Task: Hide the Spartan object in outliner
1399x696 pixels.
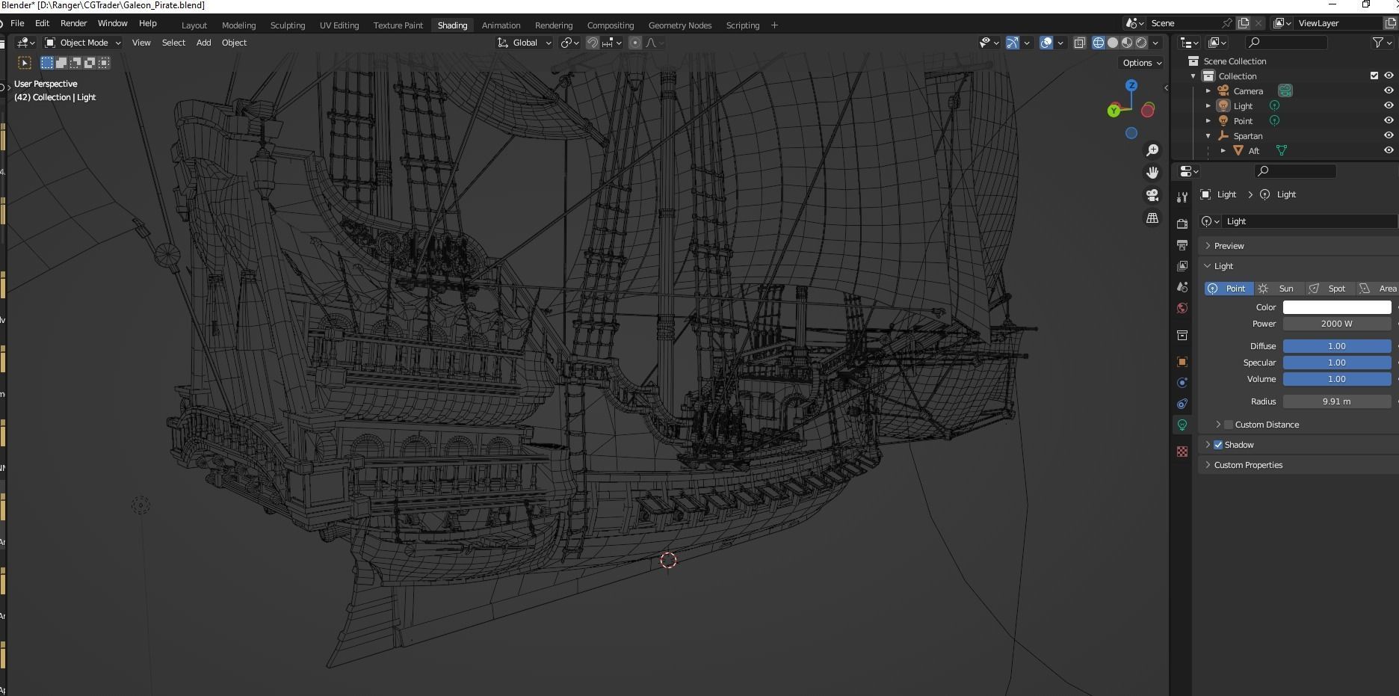Action: click(1389, 135)
